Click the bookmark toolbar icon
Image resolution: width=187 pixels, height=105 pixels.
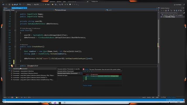tap(70, 5)
